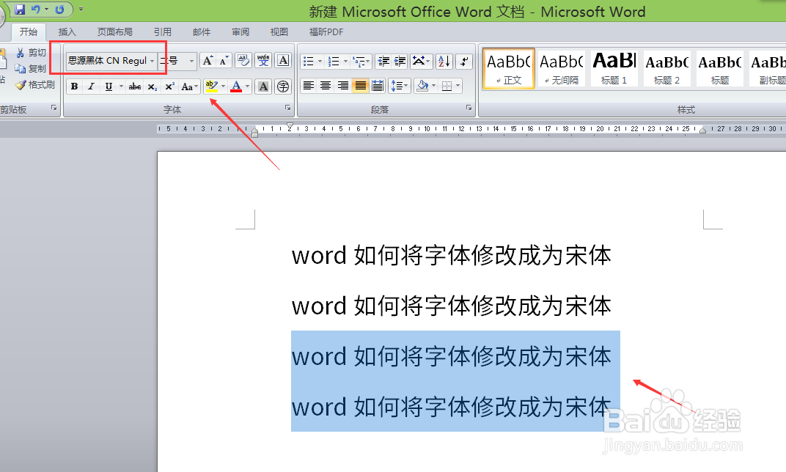The image size is (786, 472).
Task: Select the subscript icon
Action: point(152,86)
